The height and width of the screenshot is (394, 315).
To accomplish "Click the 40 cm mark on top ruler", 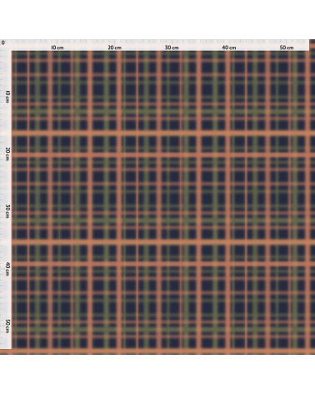I will 229,48.
